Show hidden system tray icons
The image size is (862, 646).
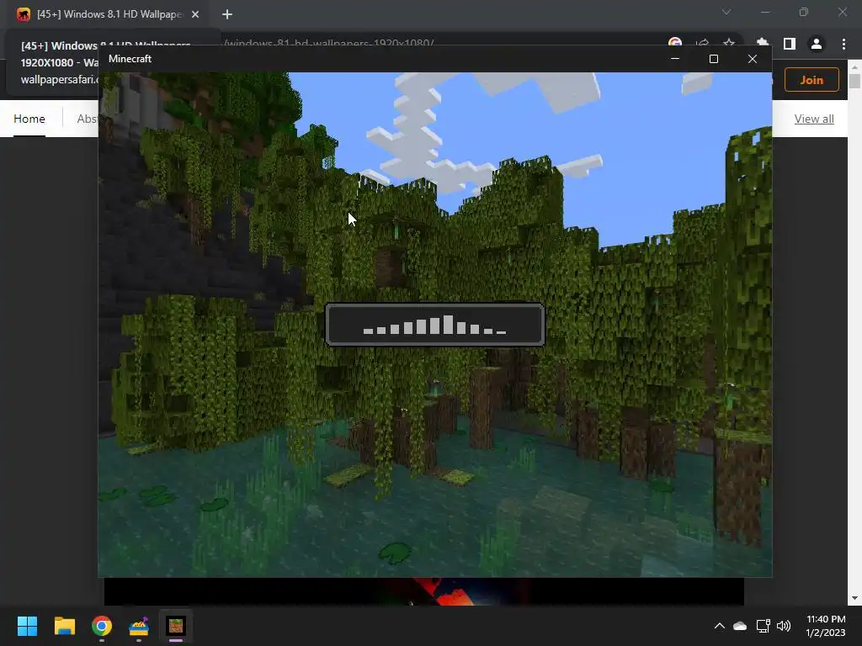click(719, 626)
